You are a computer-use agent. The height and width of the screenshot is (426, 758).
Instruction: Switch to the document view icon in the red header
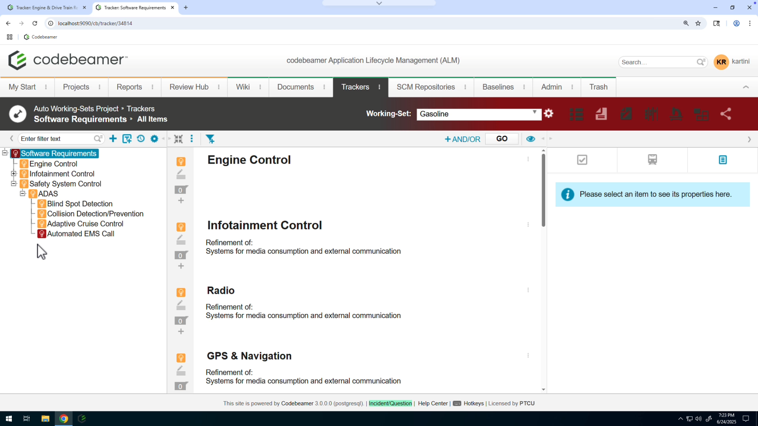click(x=601, y=114)
